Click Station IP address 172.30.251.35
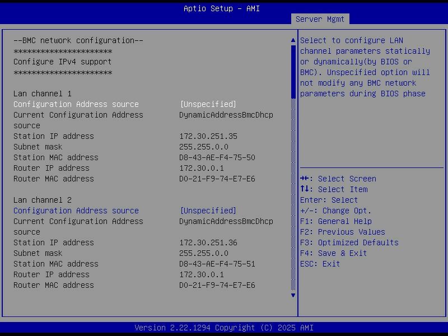Viewport: 448px width, 336px height. click(208, 136)
